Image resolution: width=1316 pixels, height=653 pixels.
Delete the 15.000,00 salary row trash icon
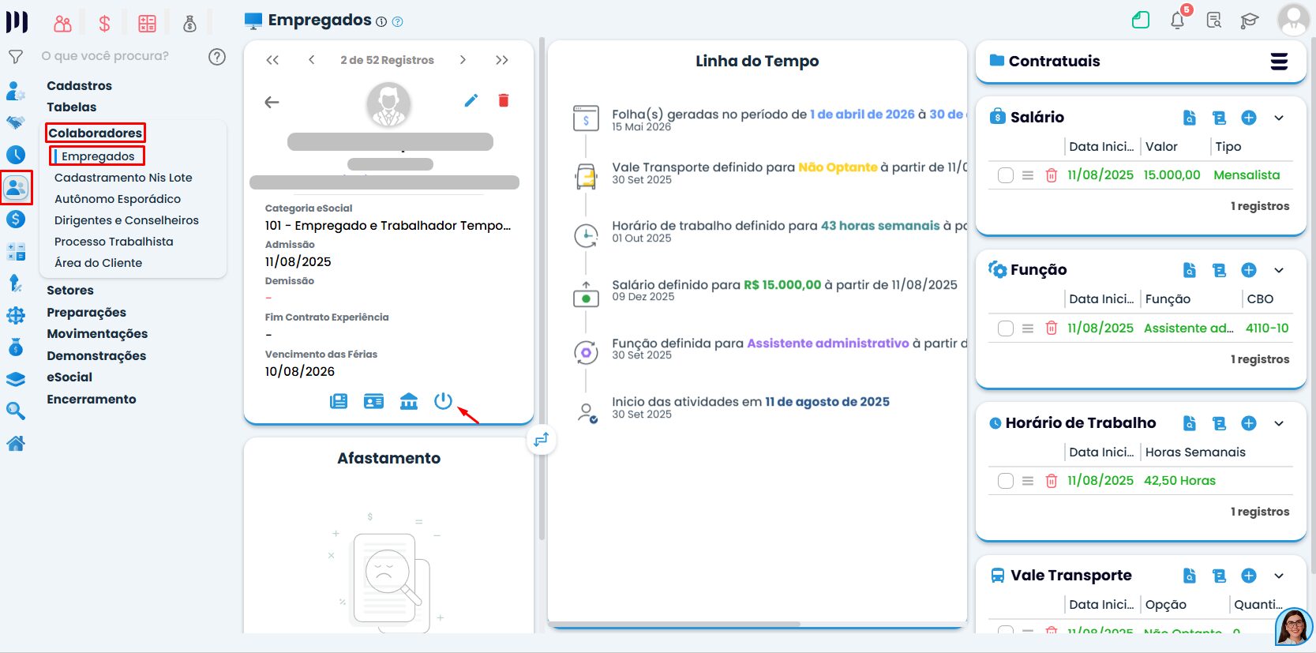pyautogui.click(x=1052, y=175)
